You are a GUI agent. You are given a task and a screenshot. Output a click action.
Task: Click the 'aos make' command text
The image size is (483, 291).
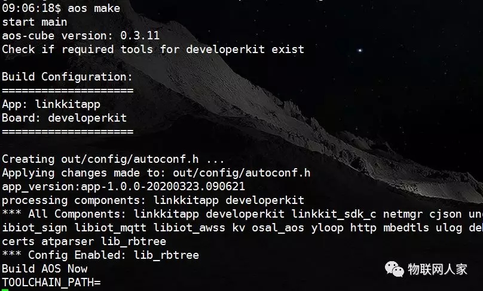94,8
